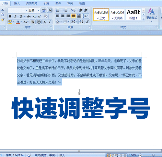Open the Asian layout menu

74,22
